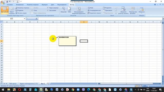Screen dimensions: 164x92
Task: Toggle Formula Bar (Рядок формул) checkbox
Action: coord(48,8)
